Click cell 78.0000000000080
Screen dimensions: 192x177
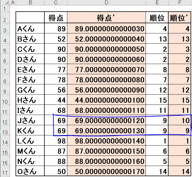(x=106, y=79)
